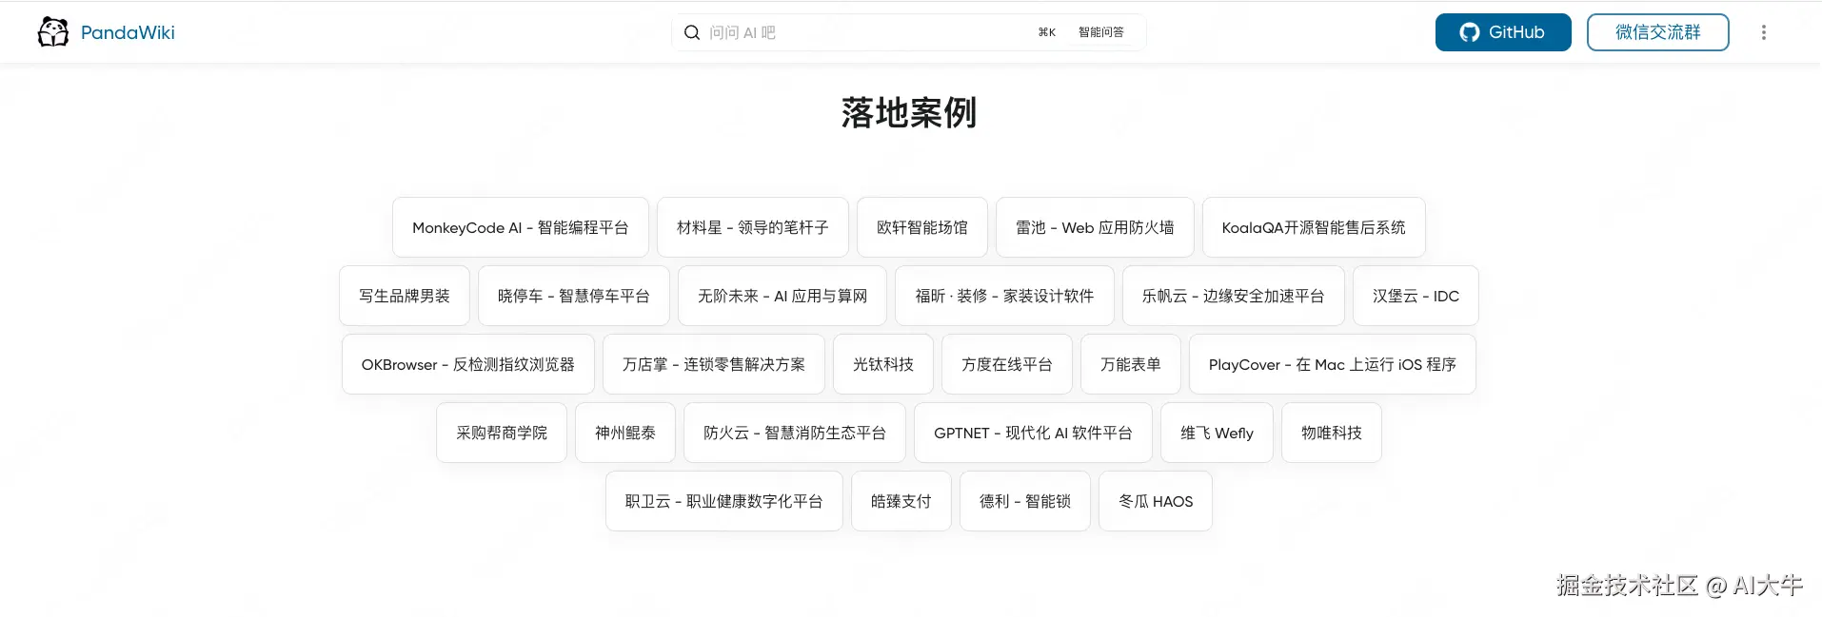Open 欧轩智能场馆 case card
1822x617 pixels.
922,227
